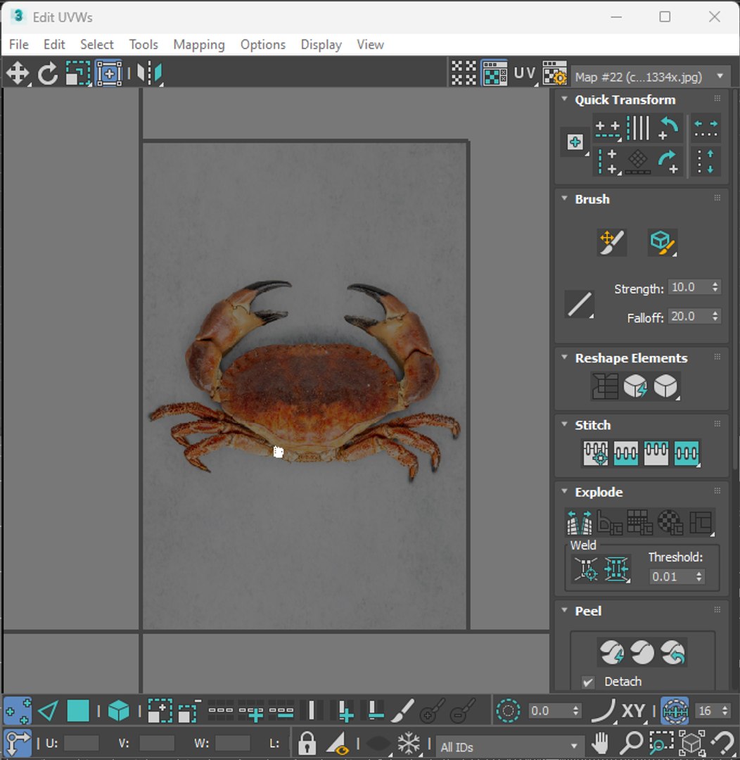Click the Paint Move brush icon
This screenshot has height=760, width=740.
(x=611, y=242)
